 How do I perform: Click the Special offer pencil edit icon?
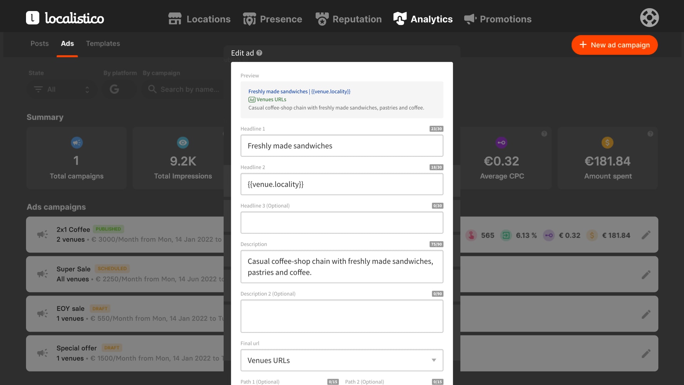(646, 354)
